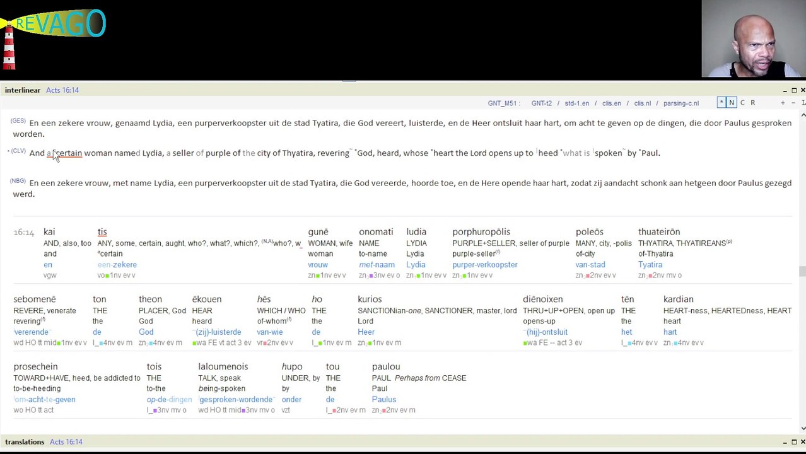Close the interlinear panel

pos(802,90)
